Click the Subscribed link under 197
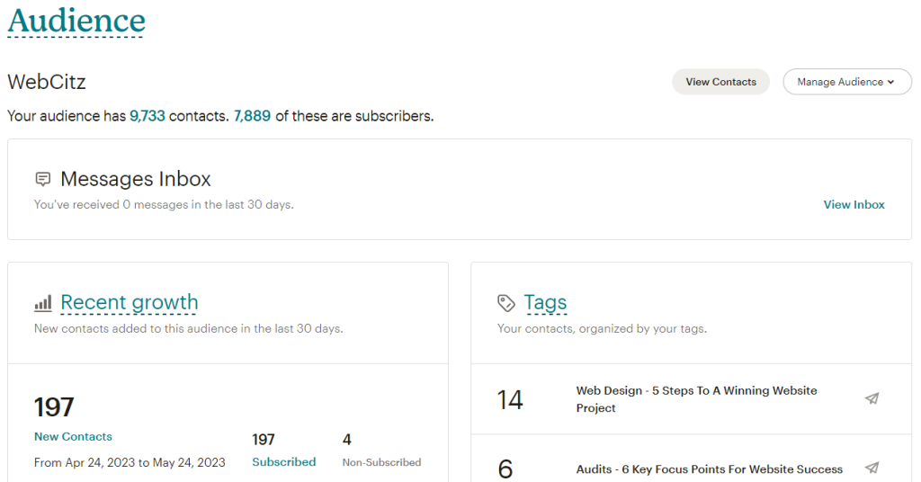Screen dimensions: 921x482 283,462
